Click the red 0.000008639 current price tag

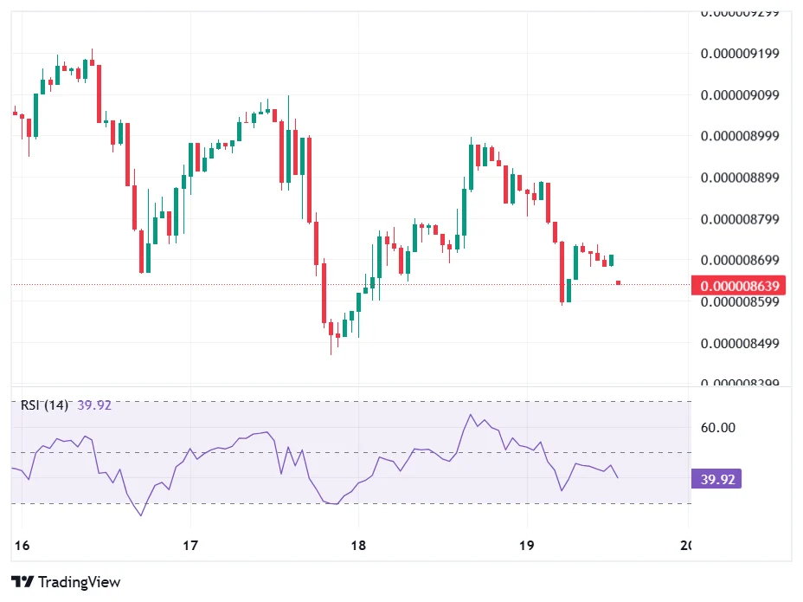coord(745,286)
